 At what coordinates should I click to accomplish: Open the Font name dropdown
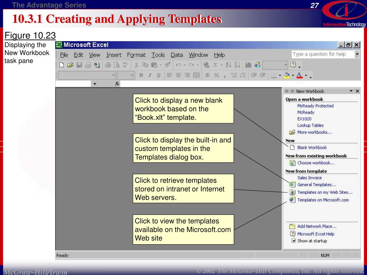[x=113, y=75]
